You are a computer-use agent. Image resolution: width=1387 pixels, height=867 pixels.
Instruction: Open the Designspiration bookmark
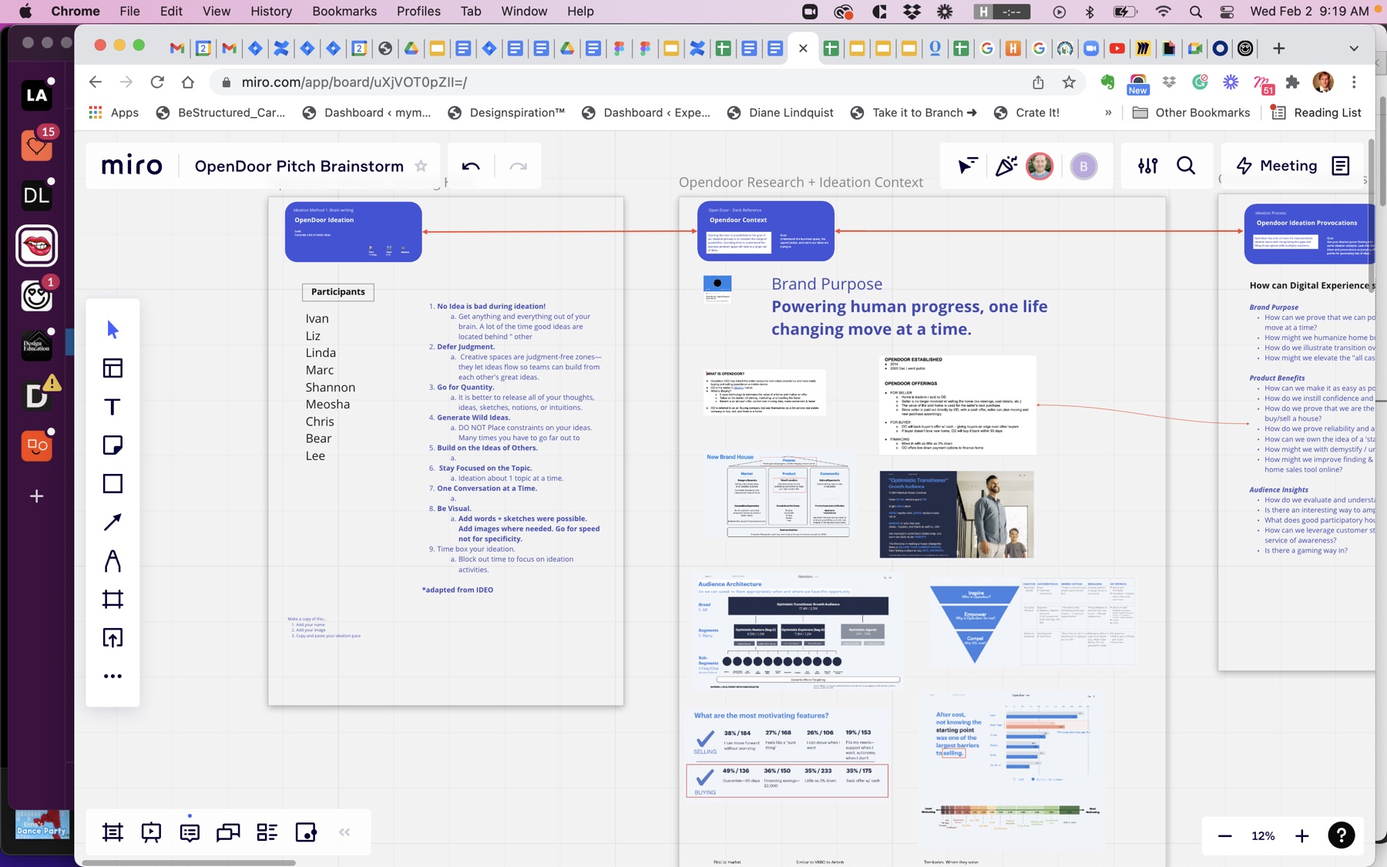[507, 113]
